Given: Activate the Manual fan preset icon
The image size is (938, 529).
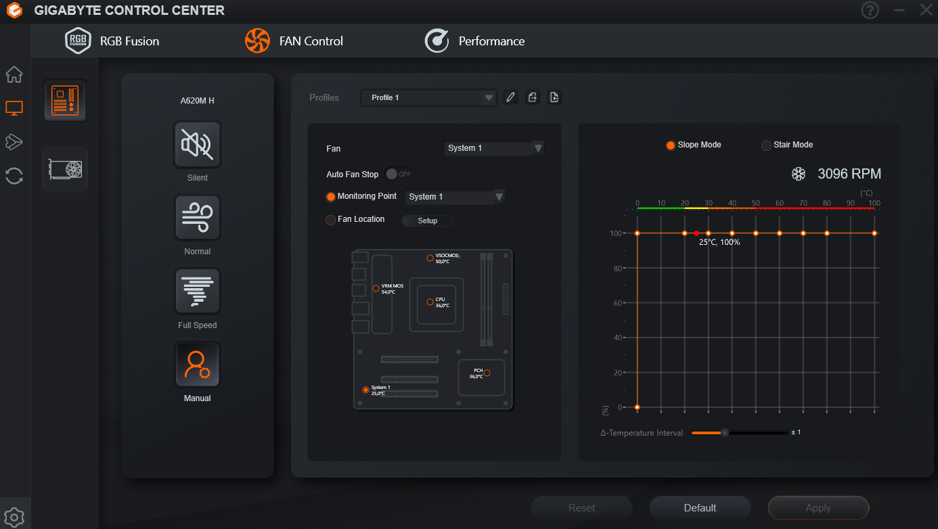Looking at the screenshot, I should click(198, 364).
